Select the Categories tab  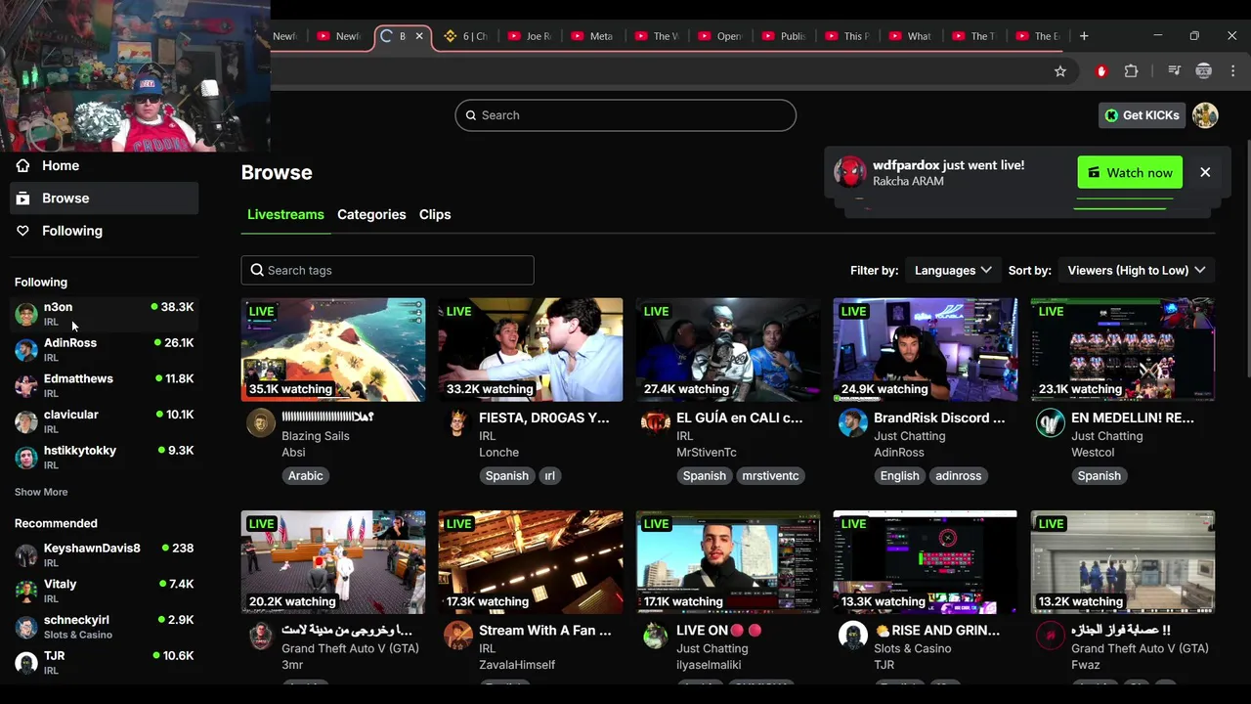pyautogui.click(x=371, y=214)
